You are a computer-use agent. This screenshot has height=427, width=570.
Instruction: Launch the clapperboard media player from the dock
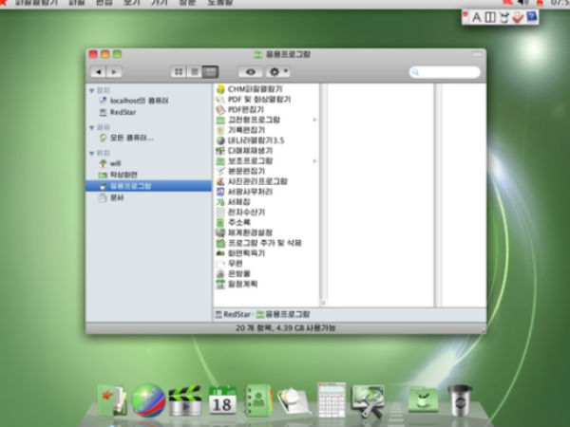[x=185, y=400]
